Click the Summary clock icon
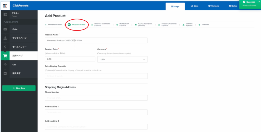 [x=199, y=25]
